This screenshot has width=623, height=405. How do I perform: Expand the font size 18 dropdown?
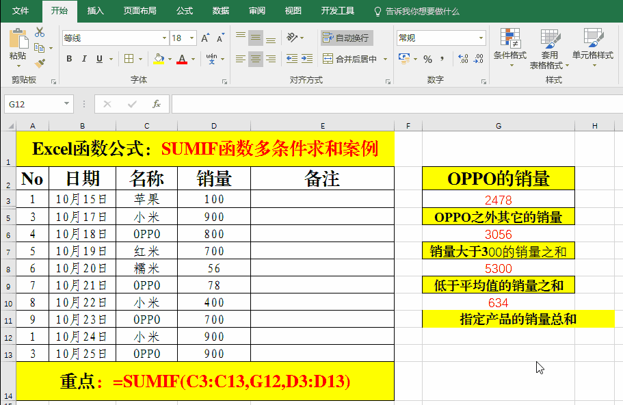pos(192,38)
